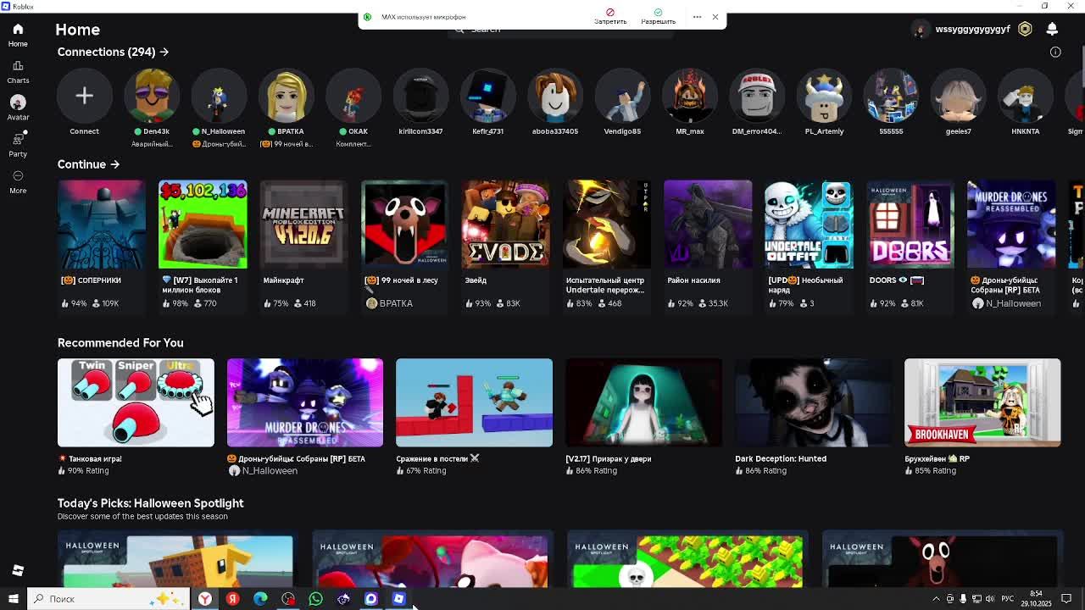Open aboba33747405's friend avatar
1085x610 pixels.
click(x=555, y=96)
